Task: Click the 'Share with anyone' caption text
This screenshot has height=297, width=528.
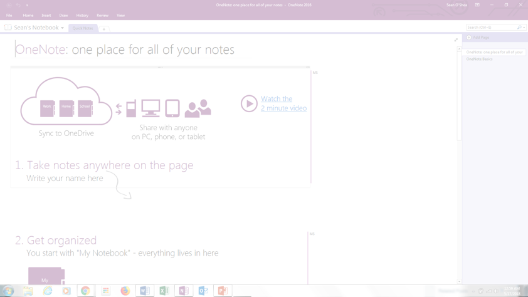Action: click(168, 128)
